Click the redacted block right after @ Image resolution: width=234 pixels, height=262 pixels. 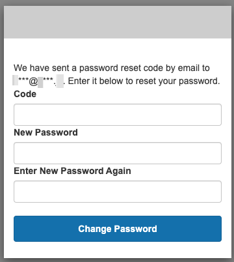pos(40,82)
